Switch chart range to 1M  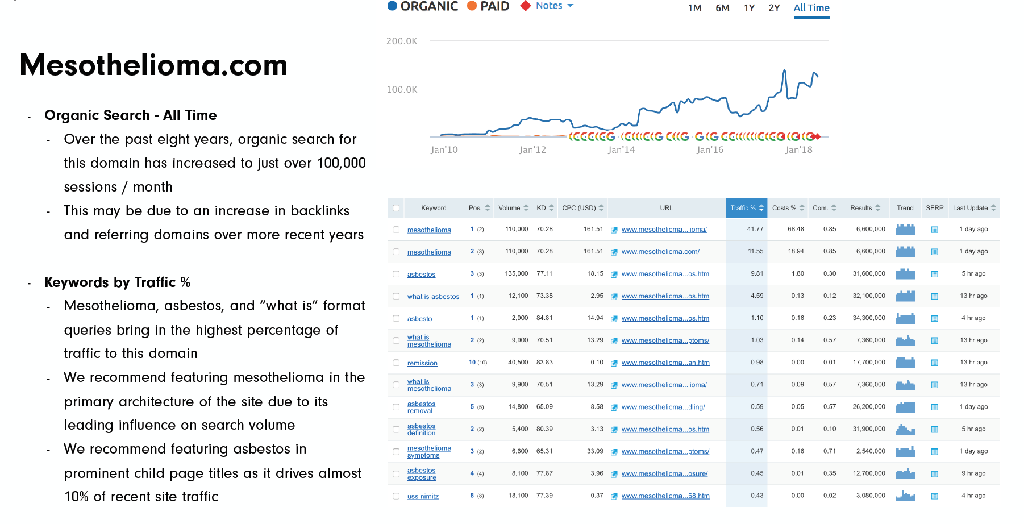tap(694, 8)
